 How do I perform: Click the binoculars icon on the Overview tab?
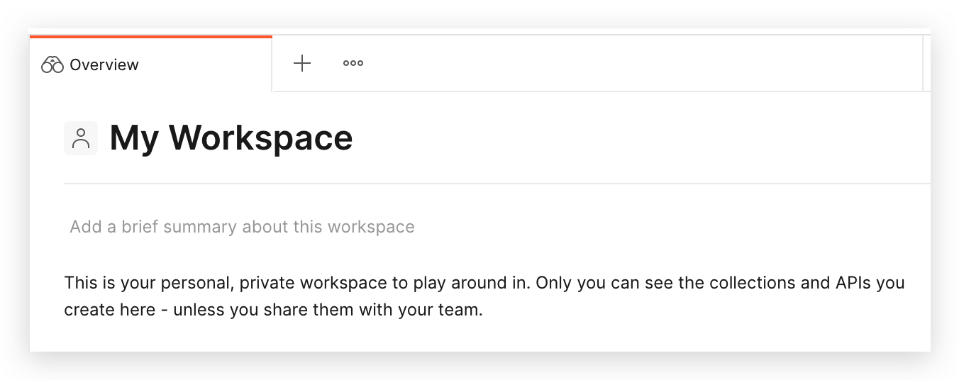click(x=52, y=65)
